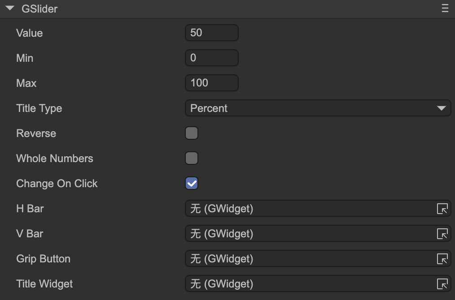Uncheck the Change On Click option
This screenshot has width=455, height=300.
[192, 184]
